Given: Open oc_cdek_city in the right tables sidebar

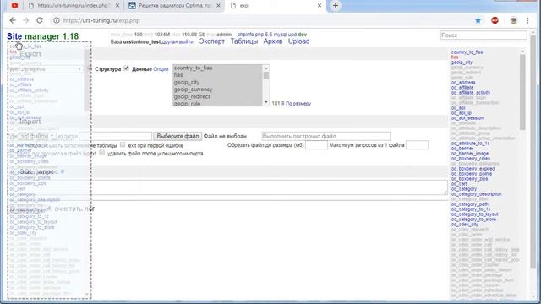Looking at the screenshot, I should pyautogui.click(x=464, y=225).
